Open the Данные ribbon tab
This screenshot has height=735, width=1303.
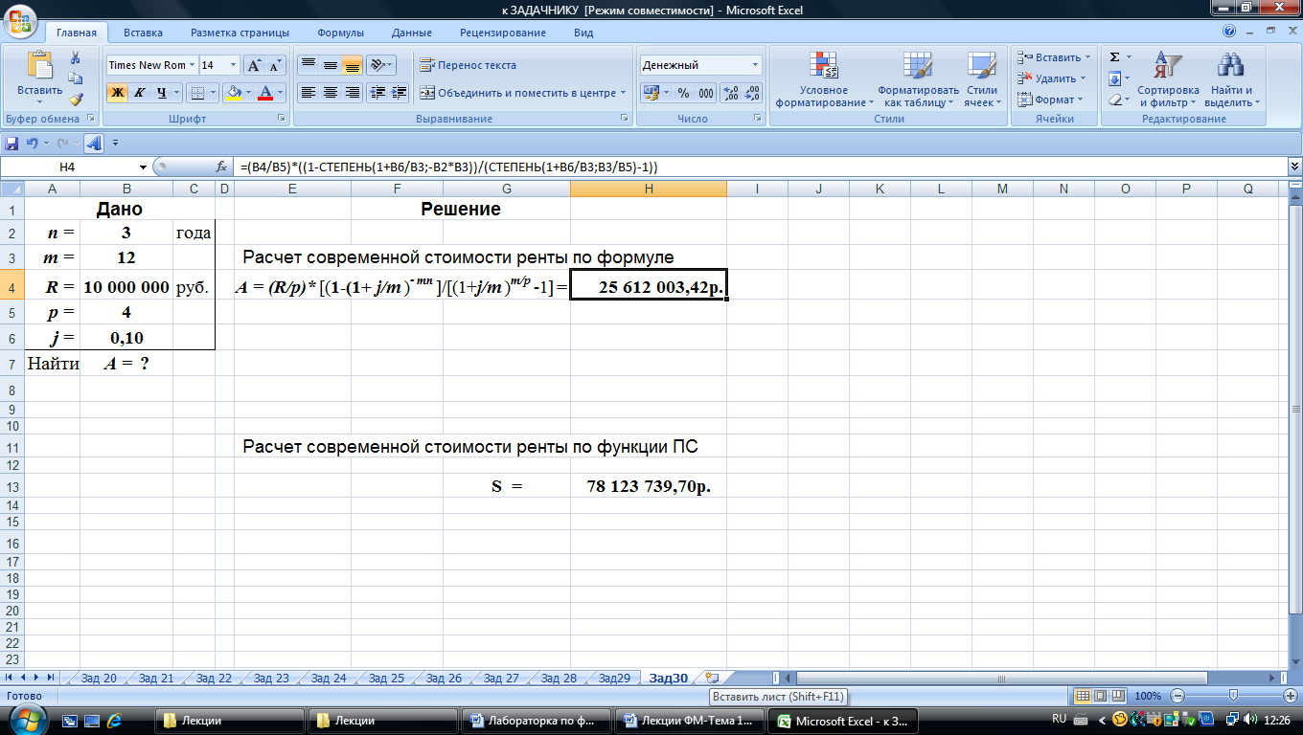(411, 33)
